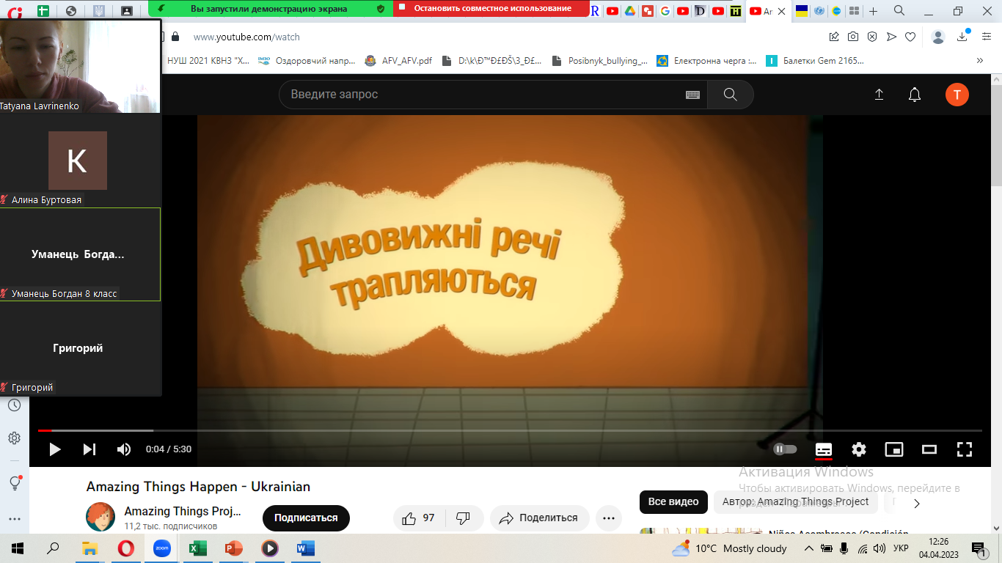This screenshot has width=1002, height=563.
Task: Open Windows notification center icon
Action: pyautogui.click(x=979, y=548)
